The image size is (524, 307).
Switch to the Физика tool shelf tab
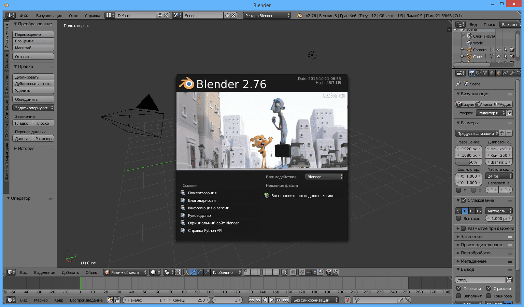coord(6,131)
